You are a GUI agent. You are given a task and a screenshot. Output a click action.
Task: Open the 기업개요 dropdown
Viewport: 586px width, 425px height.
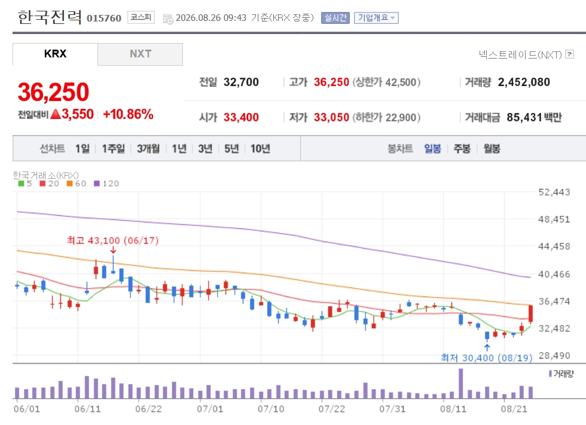pos(376,18)
